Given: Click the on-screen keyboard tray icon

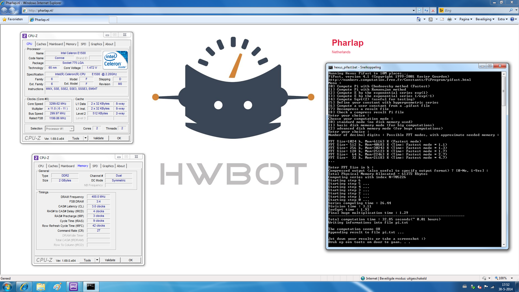Looking at the screenshot, I should pos(465,286).
